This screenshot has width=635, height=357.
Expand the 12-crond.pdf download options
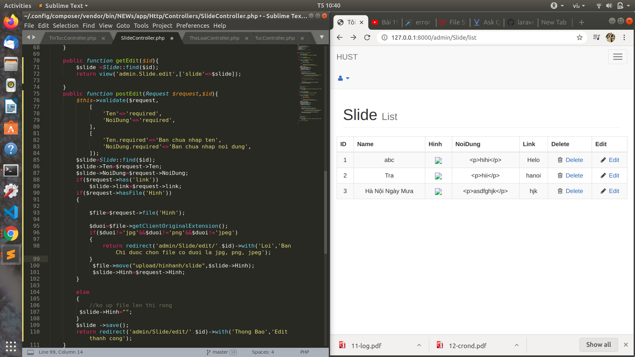(516, 345)
